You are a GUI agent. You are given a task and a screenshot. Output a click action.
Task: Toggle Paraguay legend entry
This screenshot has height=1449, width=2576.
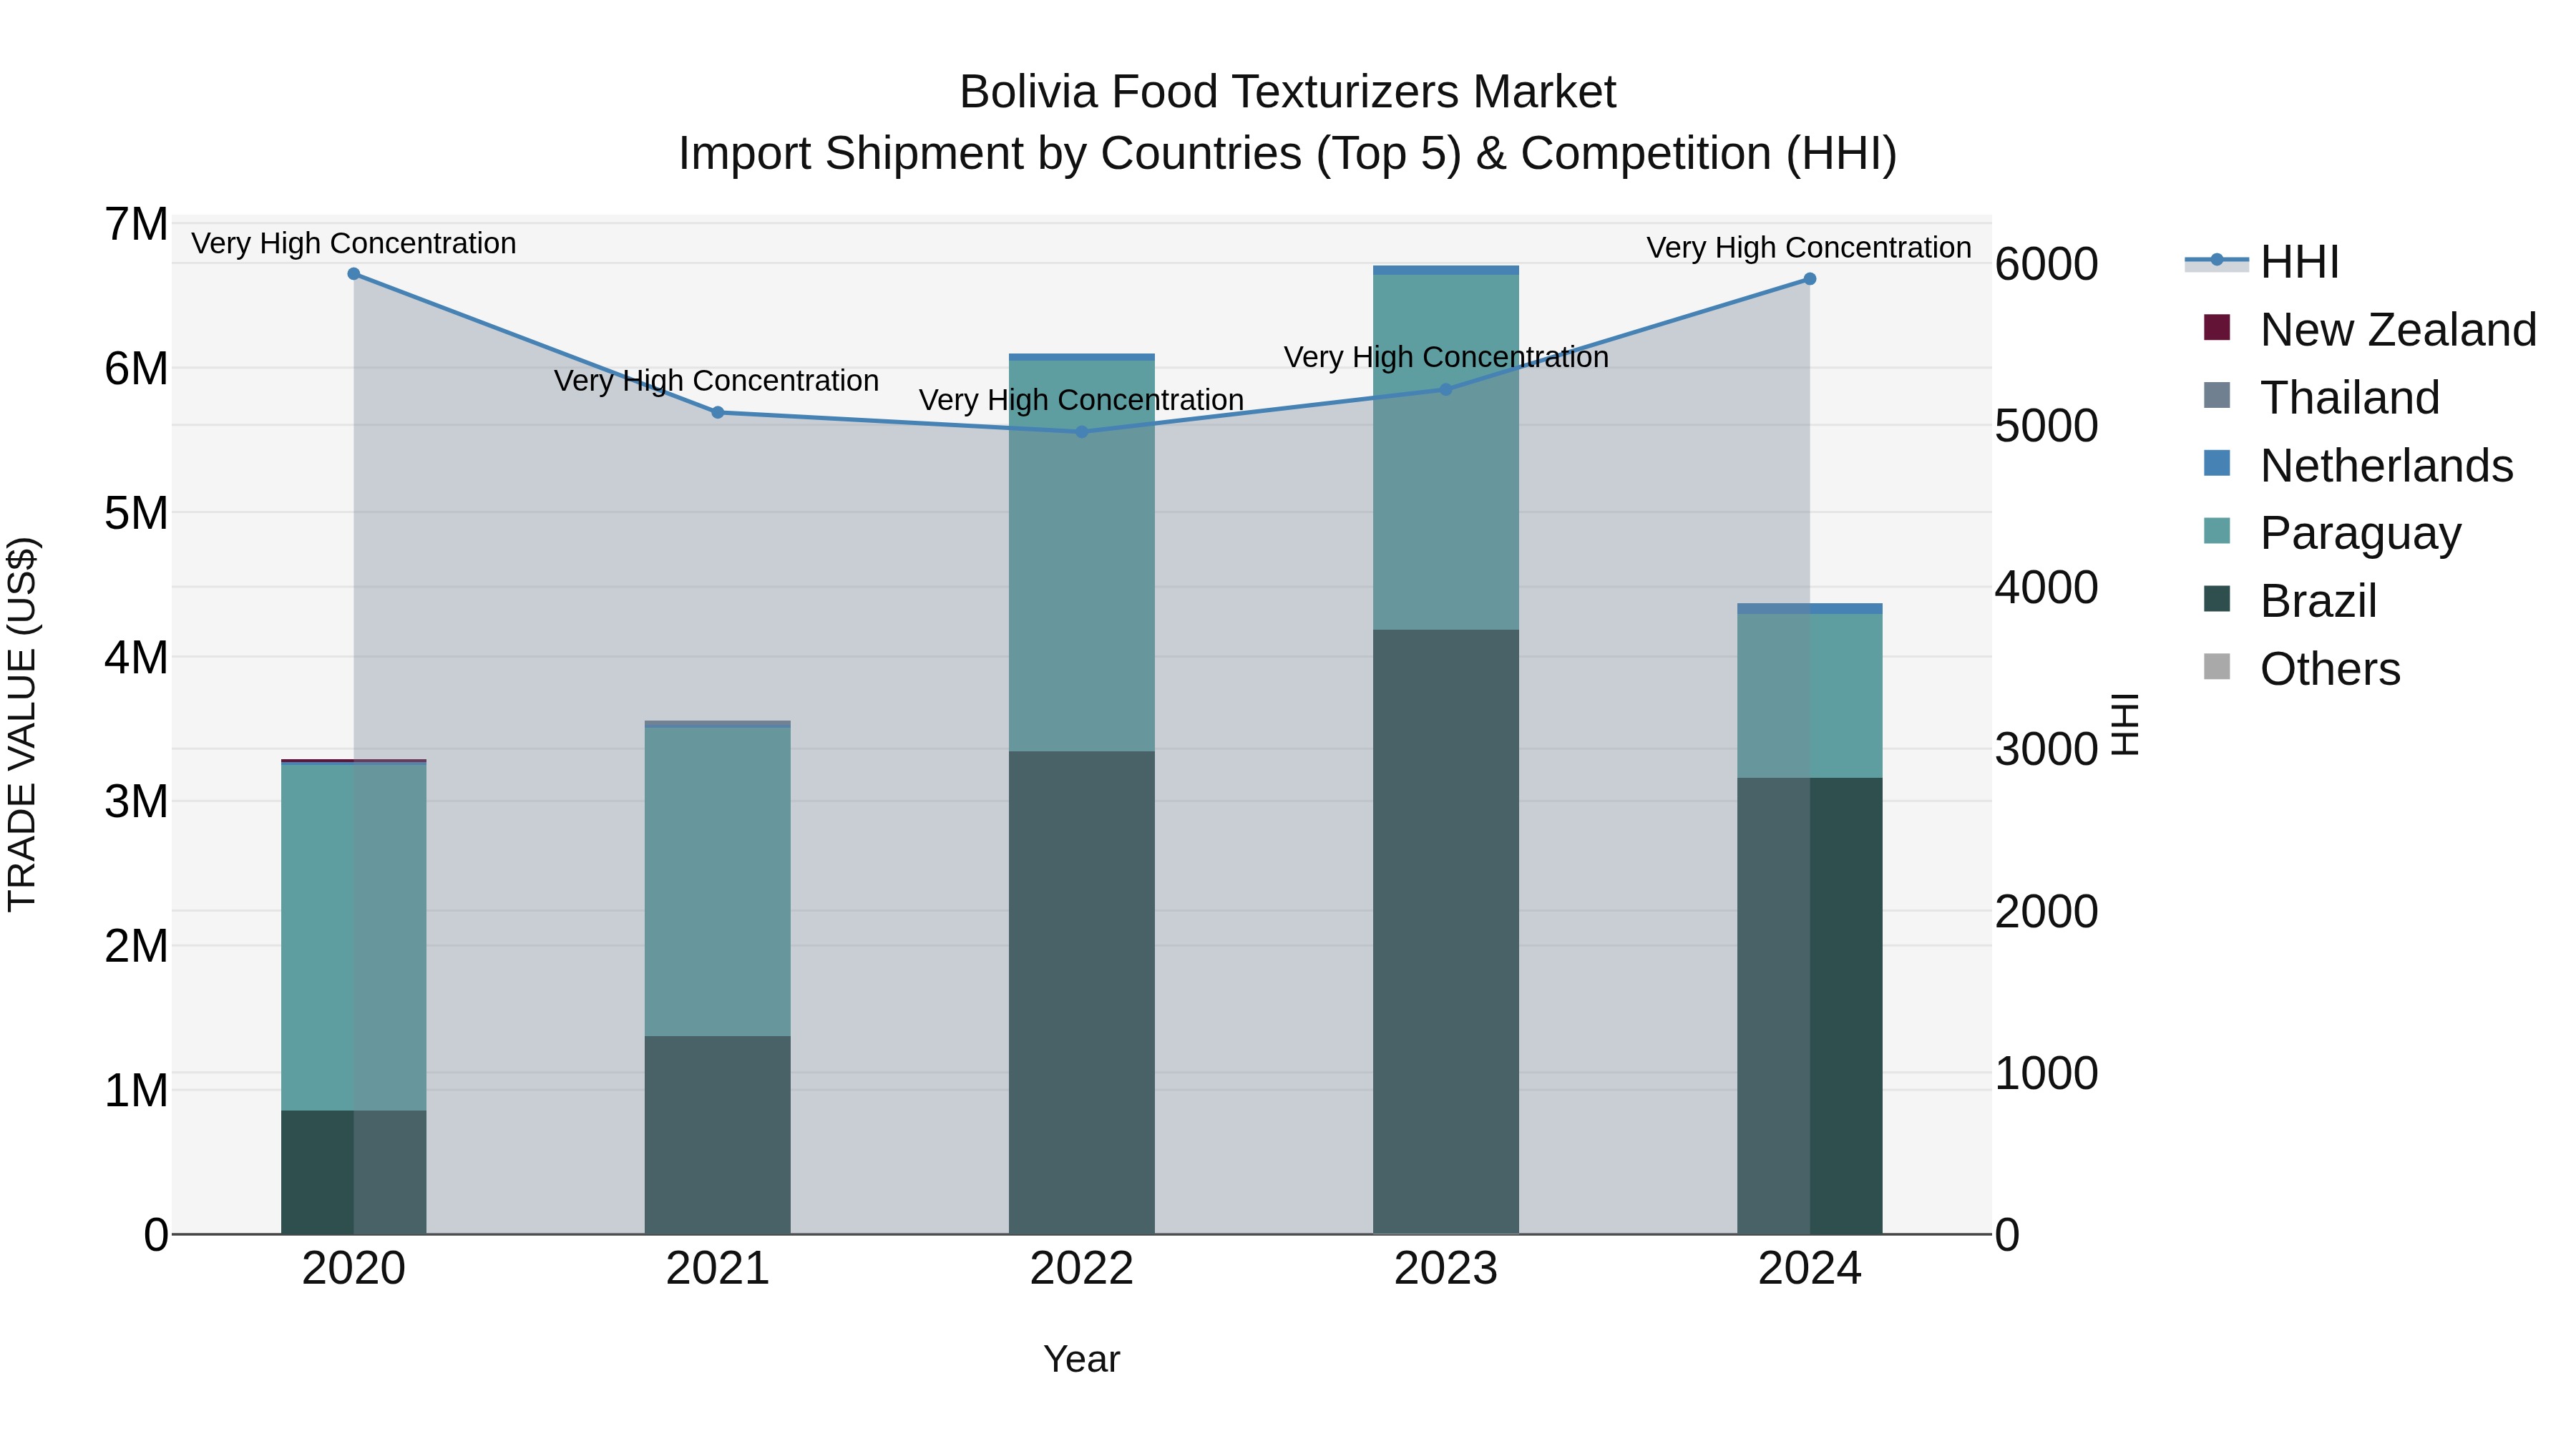pyautogui.click(x=2331, y=533)
